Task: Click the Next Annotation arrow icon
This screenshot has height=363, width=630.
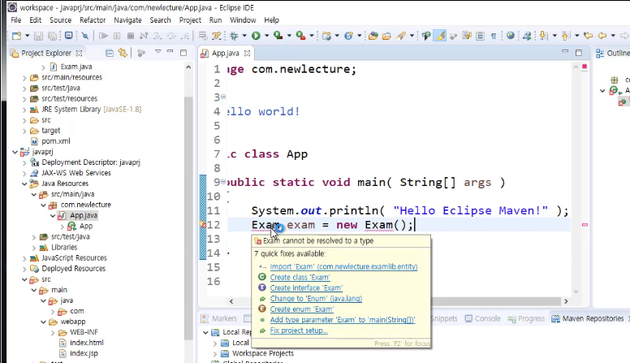Action: (543, 36)
